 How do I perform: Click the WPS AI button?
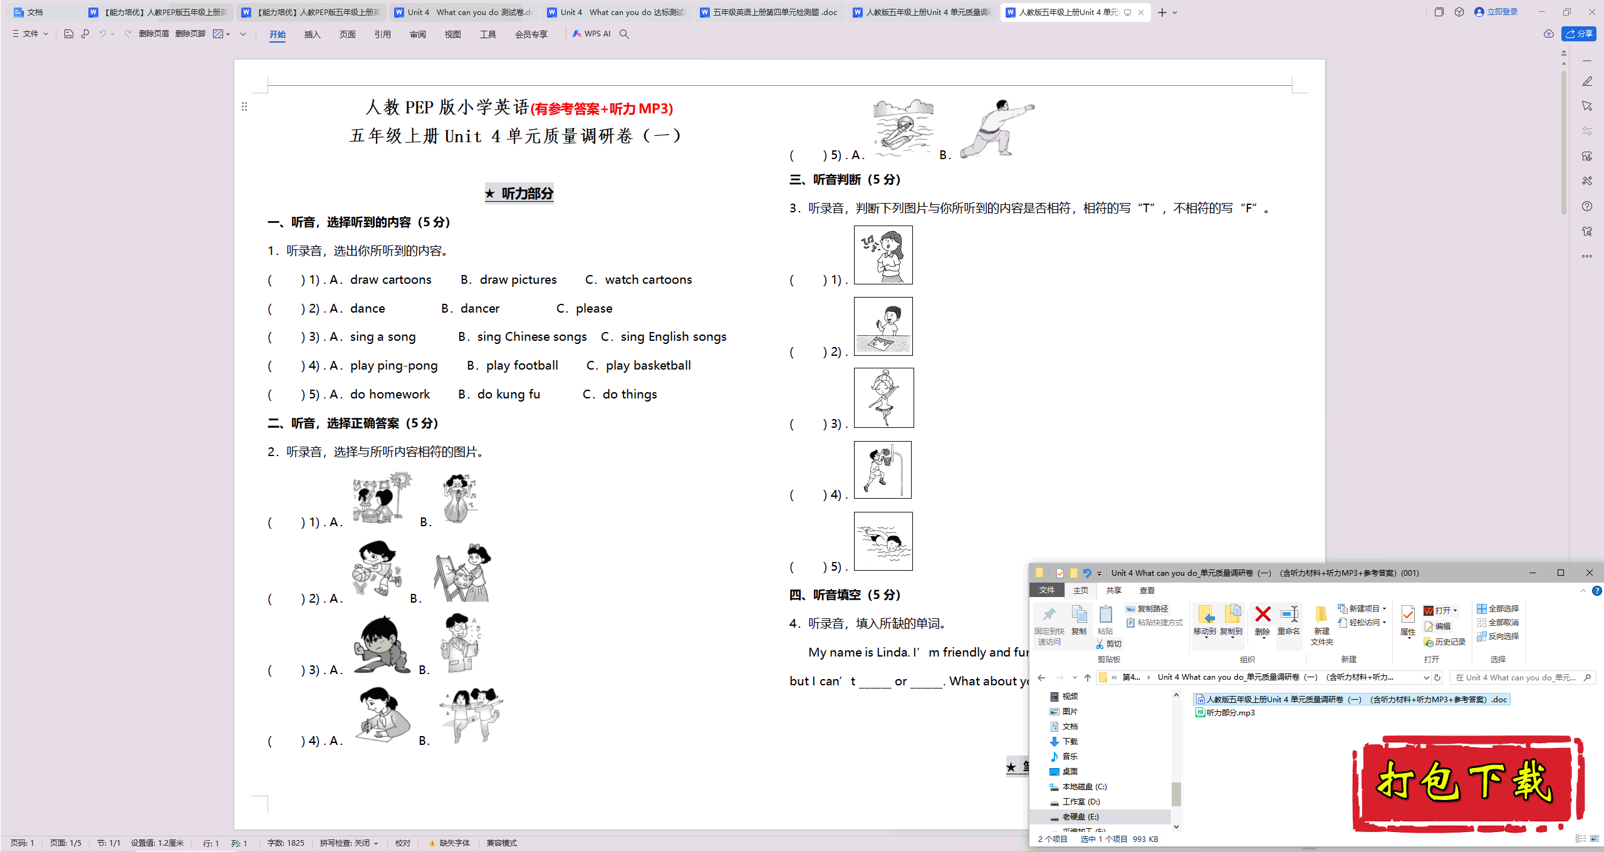(591, 34)
